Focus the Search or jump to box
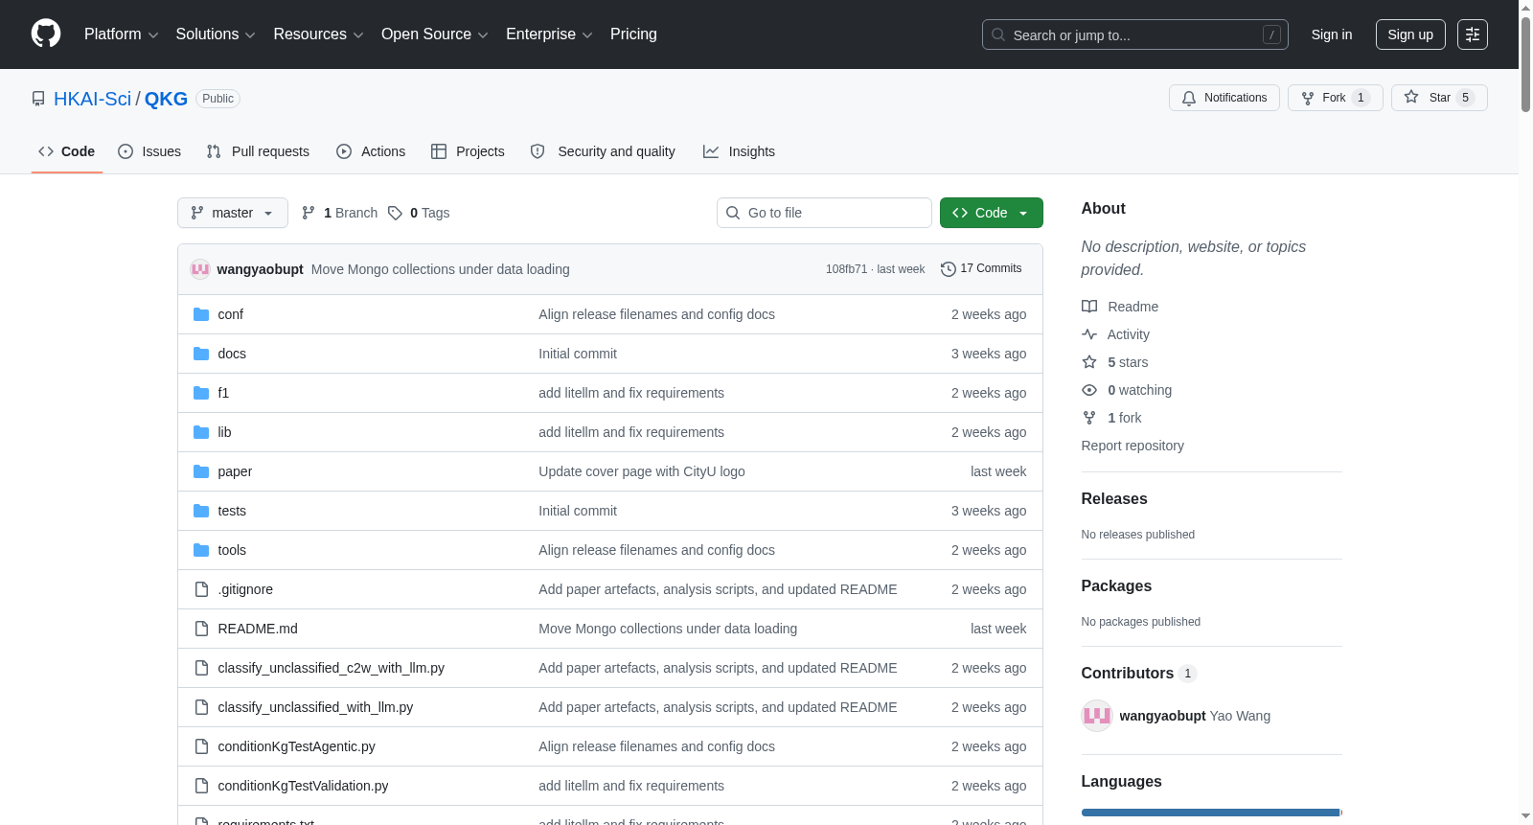 pyautogui.click(x=1135, y=34)
